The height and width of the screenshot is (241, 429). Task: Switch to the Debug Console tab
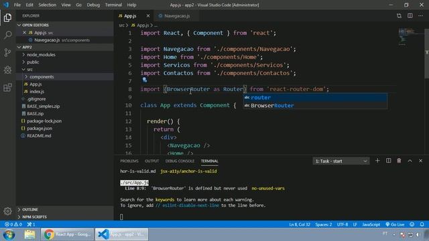click(x=180, y=161)
